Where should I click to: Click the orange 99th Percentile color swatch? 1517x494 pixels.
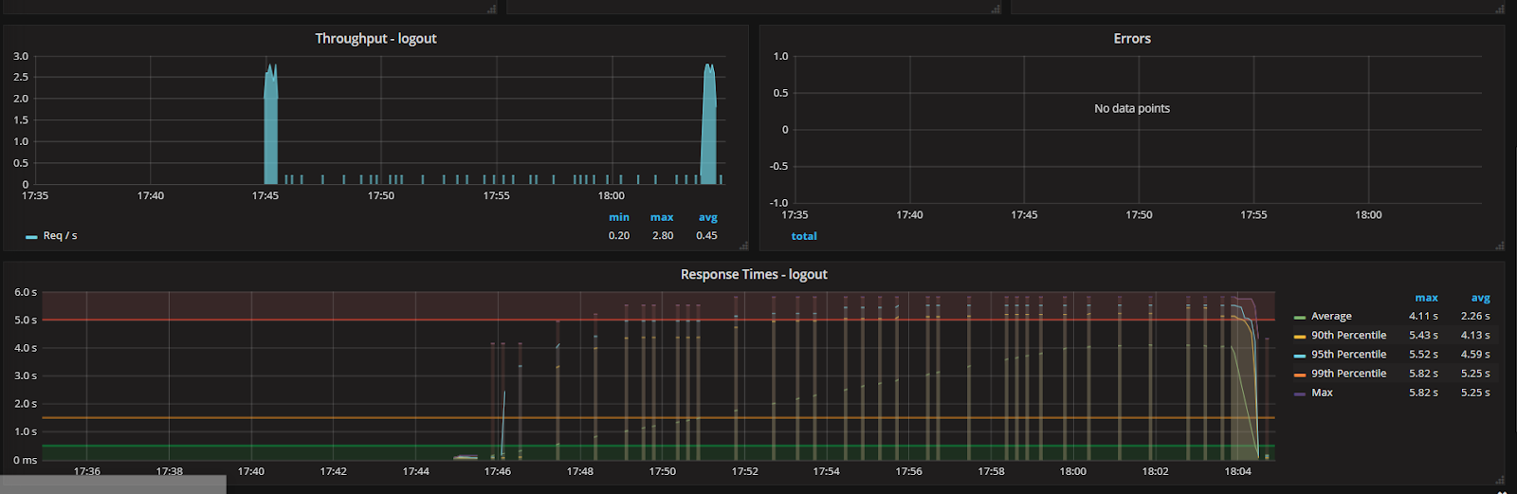[1300, 375]
